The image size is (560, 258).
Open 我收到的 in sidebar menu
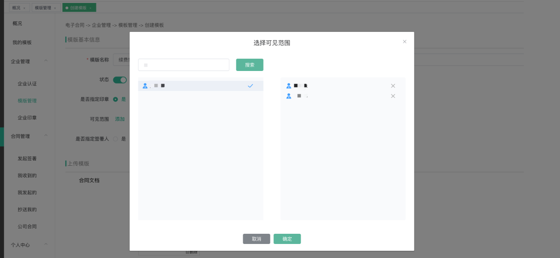click(x=27, y=176)
